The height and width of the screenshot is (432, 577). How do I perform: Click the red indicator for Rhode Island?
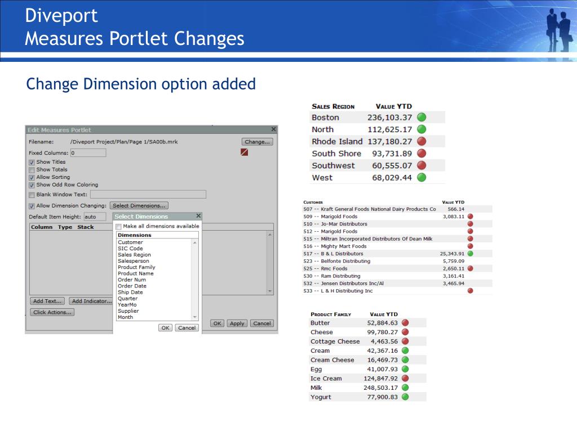(421, 142)
